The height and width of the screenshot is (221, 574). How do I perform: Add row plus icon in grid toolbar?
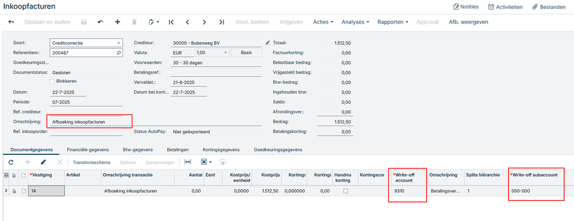[28, 162]
